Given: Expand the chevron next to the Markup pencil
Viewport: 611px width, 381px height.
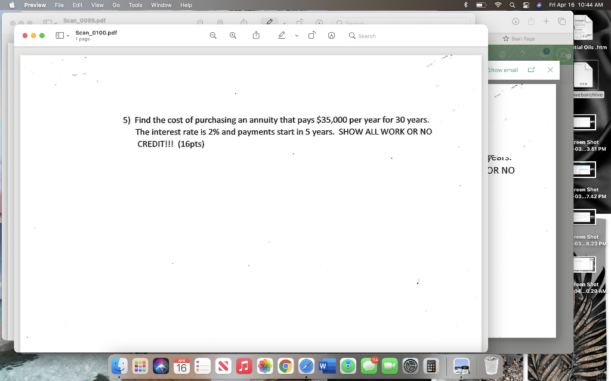Looking at the screenshot, I should pos(295,36).
